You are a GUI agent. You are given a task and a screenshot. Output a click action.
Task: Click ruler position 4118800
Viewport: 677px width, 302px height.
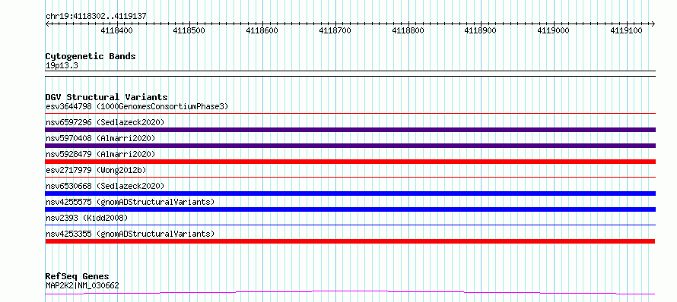(408, 30)
